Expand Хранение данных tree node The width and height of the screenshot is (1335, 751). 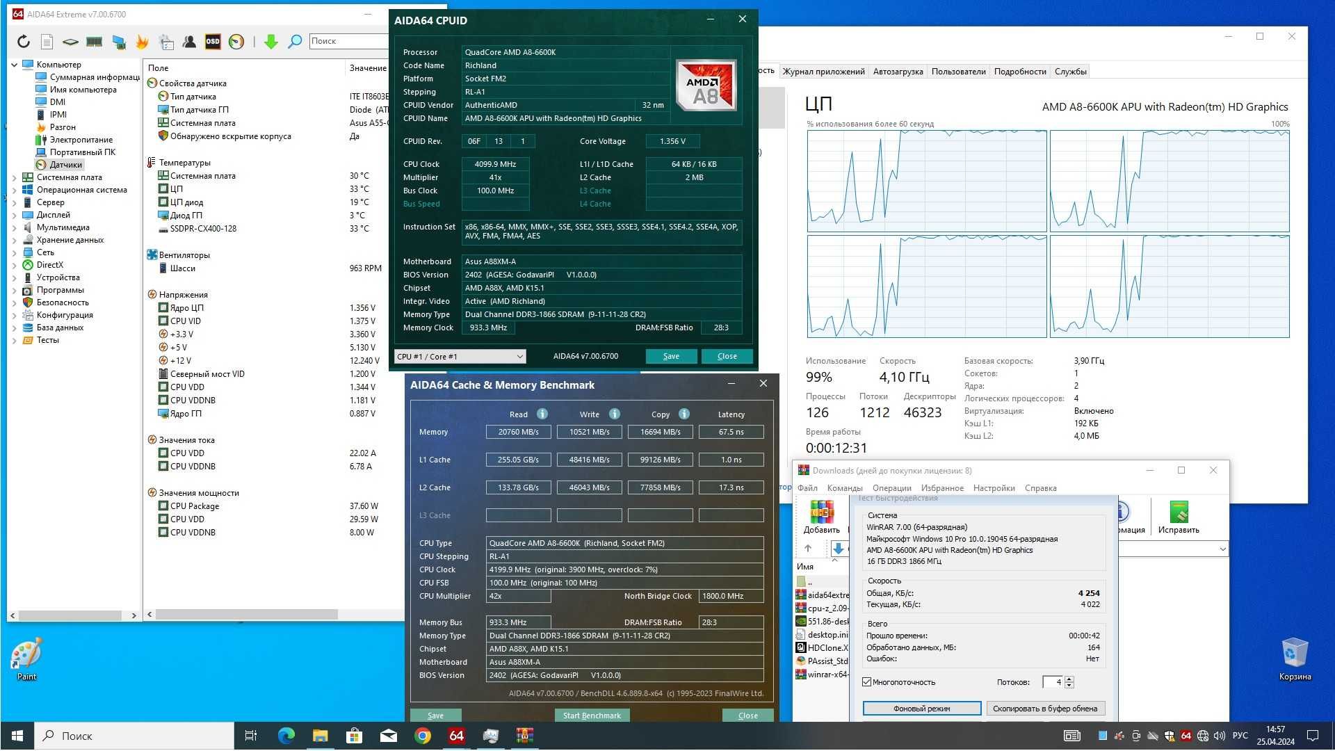click(x=14, y=240)
